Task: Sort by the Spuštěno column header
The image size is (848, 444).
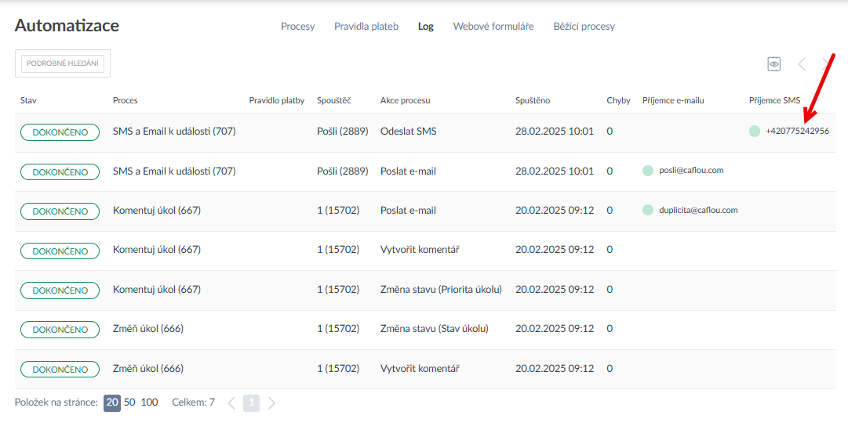Action: 533,100
